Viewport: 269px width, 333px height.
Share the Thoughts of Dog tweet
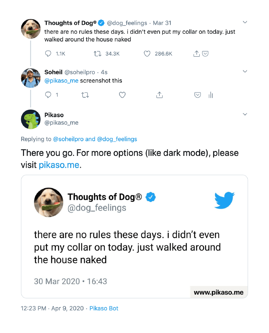[x=196, y=54]
